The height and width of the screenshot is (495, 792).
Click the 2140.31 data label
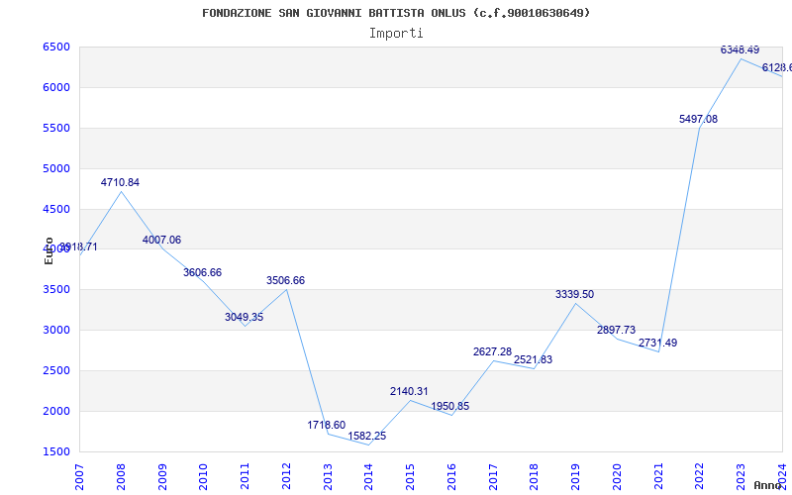409,392
